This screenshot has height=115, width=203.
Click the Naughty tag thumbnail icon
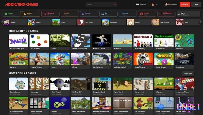click(x=31, y=22)
